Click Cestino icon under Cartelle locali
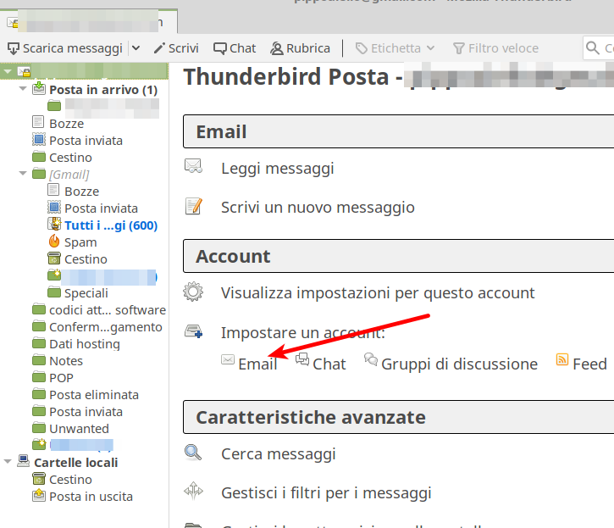Viewport: 614px width, 528px height. pyautogui.click(x=39, y=478)
